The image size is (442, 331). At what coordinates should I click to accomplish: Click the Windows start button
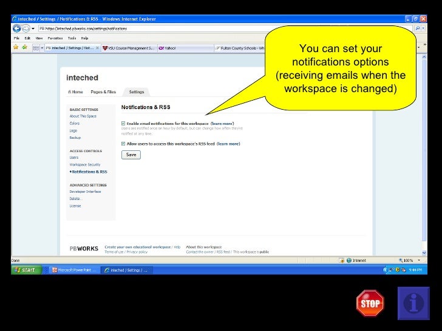26,270
